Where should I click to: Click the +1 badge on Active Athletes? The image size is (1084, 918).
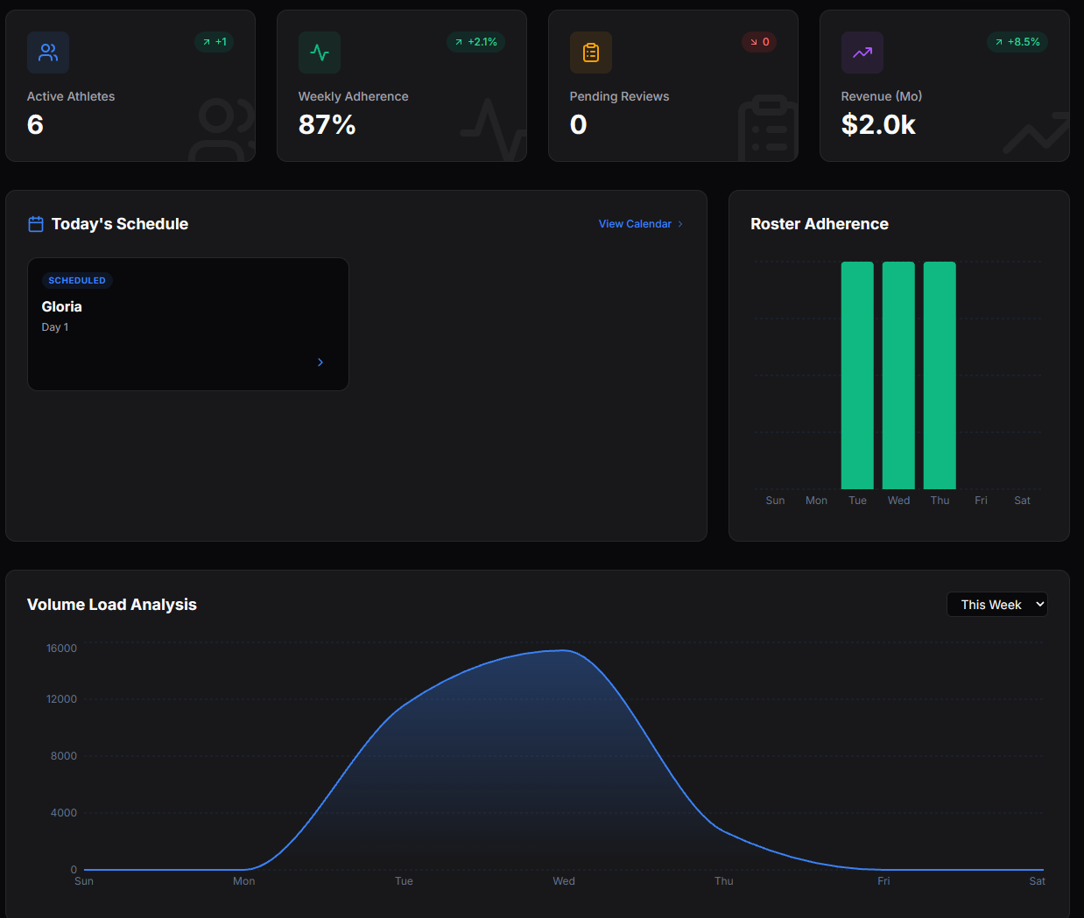[214, 41]
